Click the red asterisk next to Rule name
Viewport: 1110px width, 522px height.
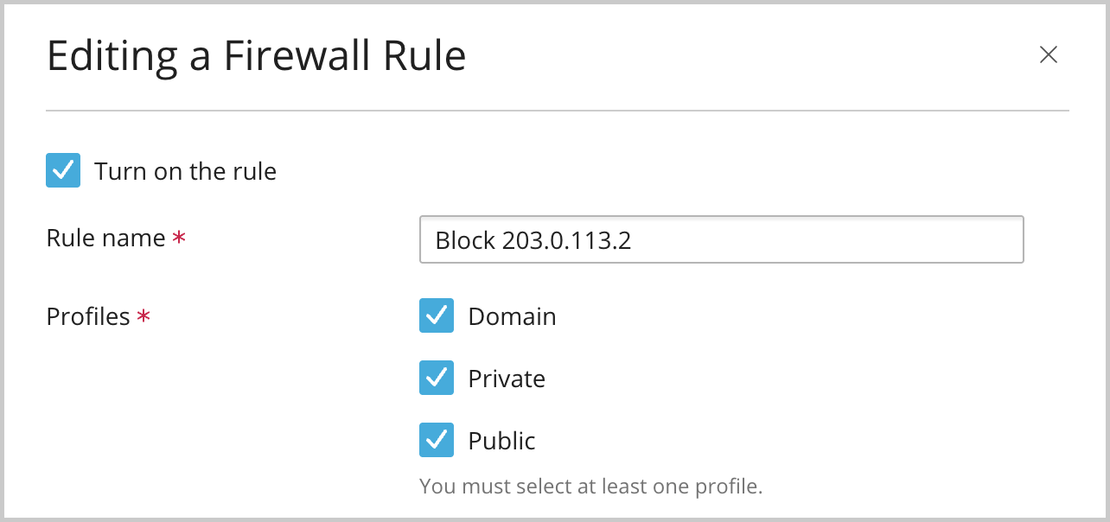177,239
